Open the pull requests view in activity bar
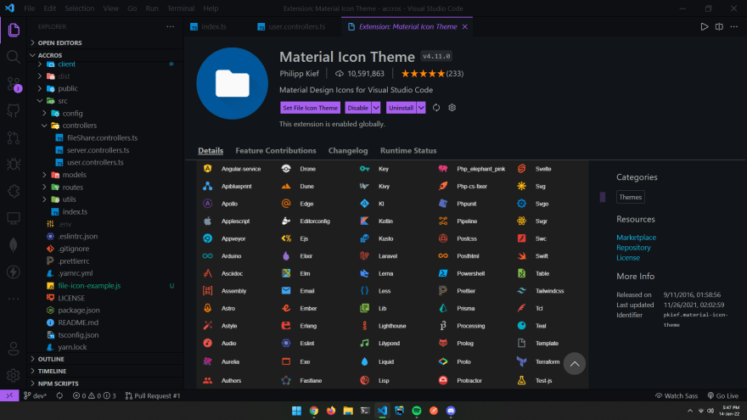The height and width of the screenshot is (420, 747). 14,138
